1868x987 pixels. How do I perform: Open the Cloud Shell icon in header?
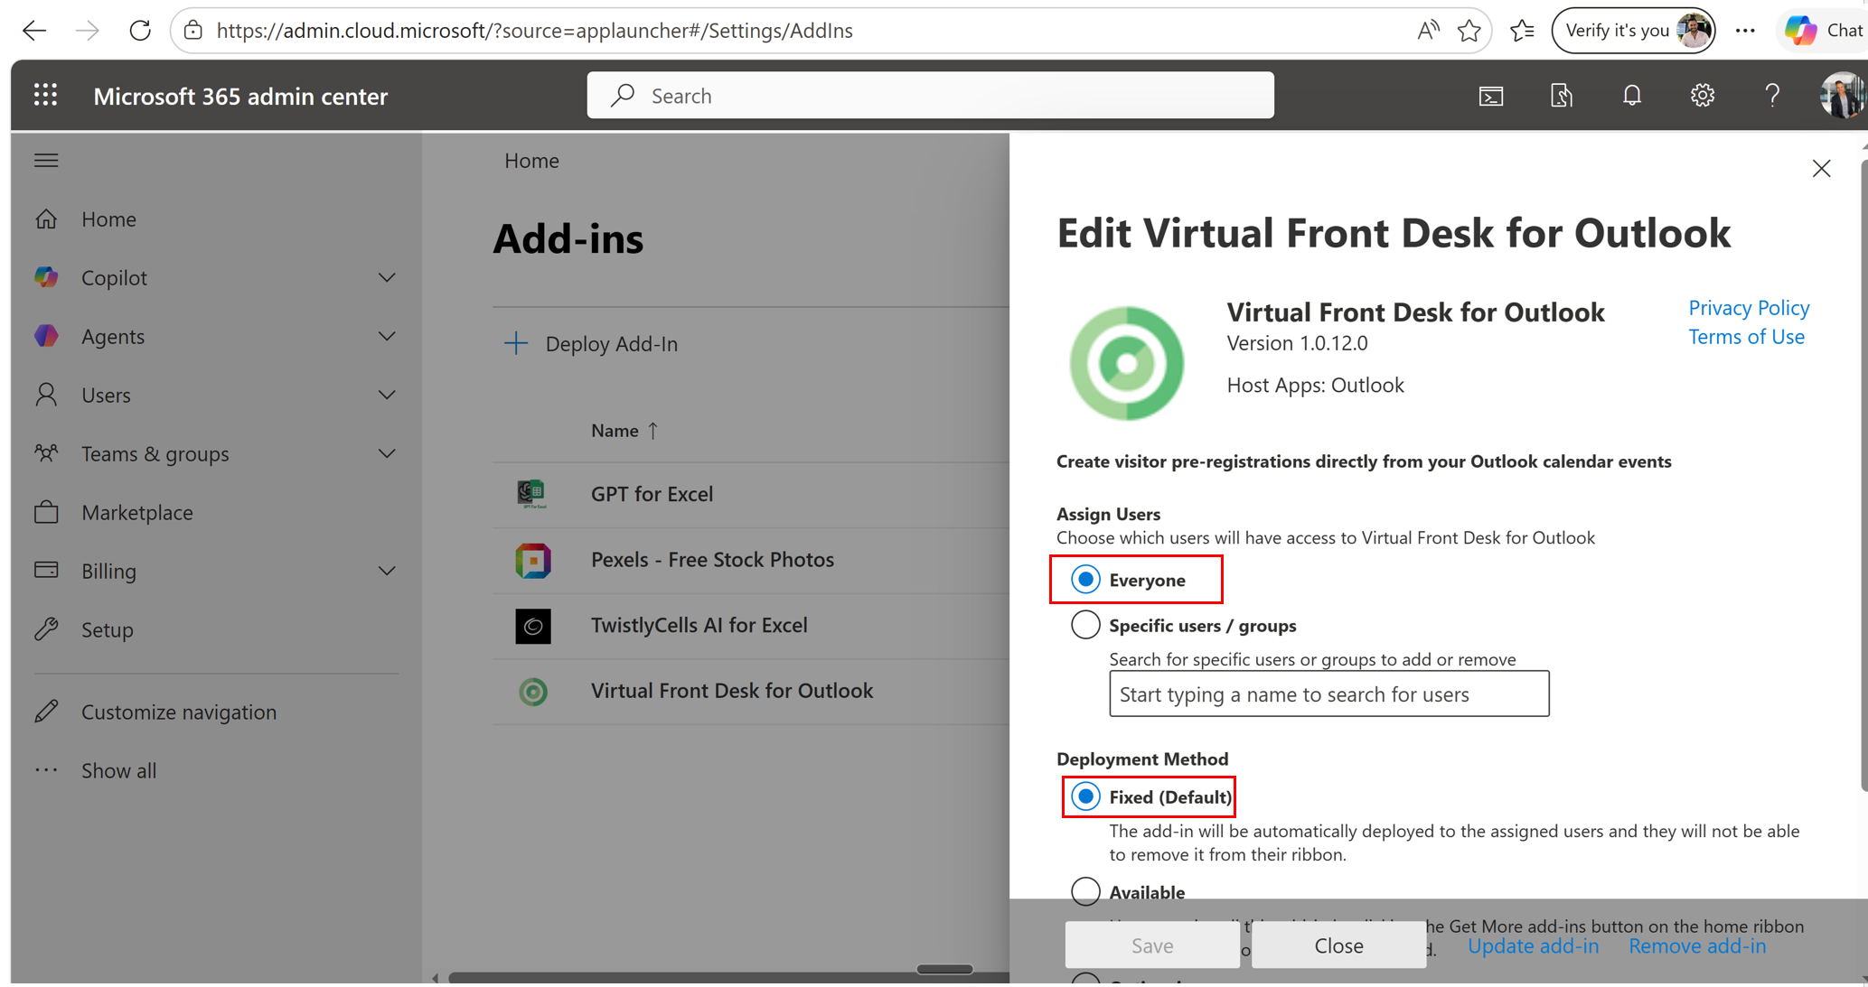(1491, 96)
